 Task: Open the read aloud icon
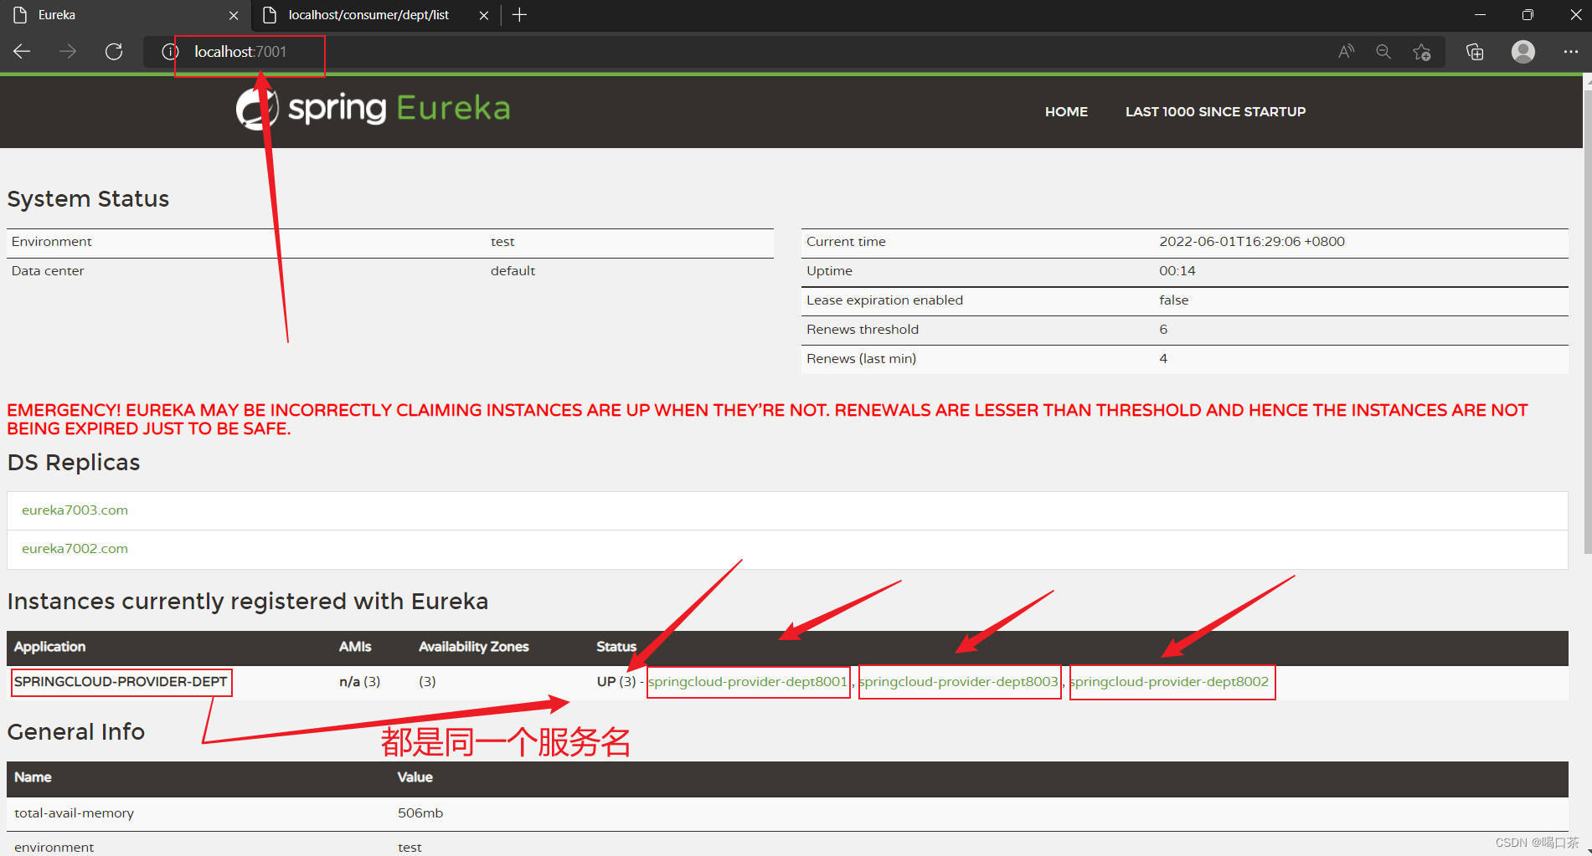pos(1346,52)
